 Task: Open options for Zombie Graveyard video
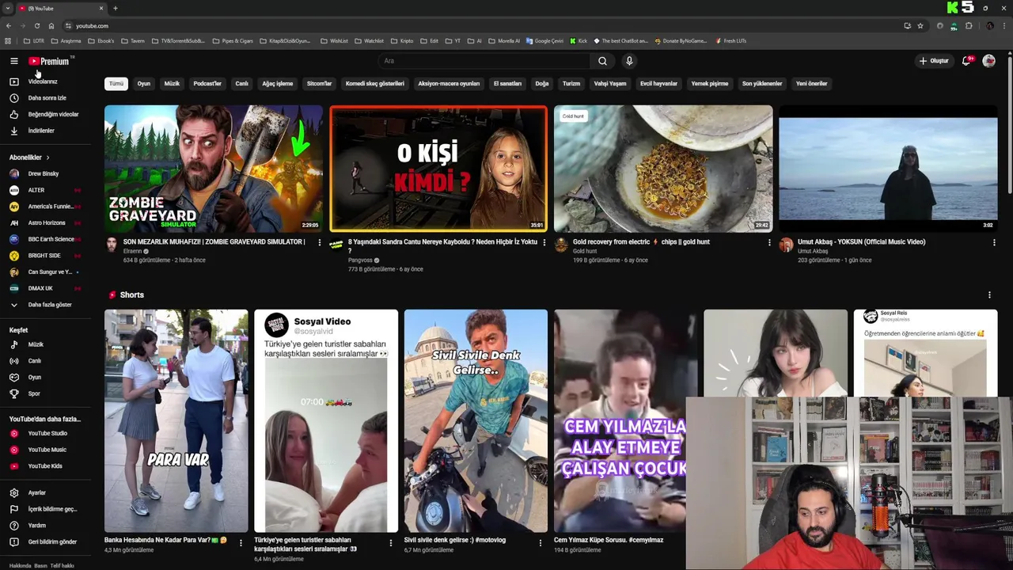320,242
